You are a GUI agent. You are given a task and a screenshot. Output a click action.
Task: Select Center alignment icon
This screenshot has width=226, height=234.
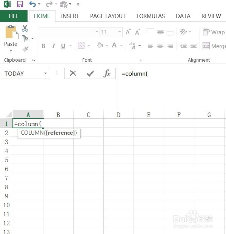(160, 46)
